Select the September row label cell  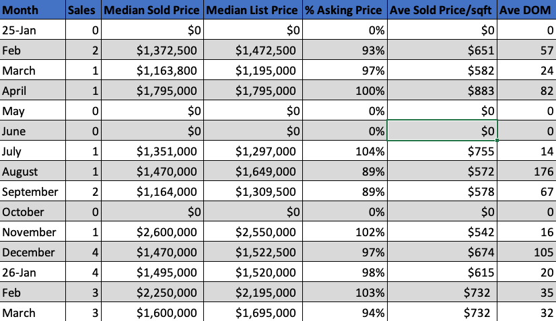[x=33, y=192]
